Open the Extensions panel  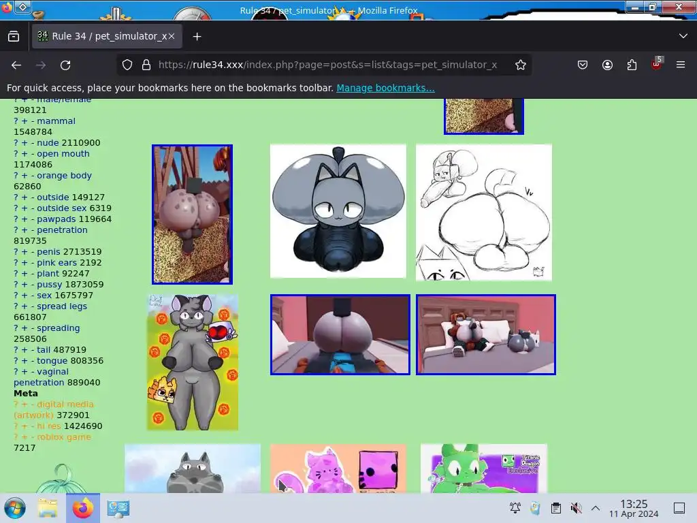[x=632, y=65]
